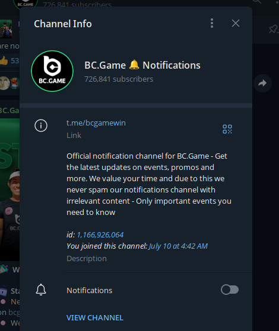The height and width of the screenshot is (331, 279).
Task: Click the search magnifier icon
Action: click(257, 2)
